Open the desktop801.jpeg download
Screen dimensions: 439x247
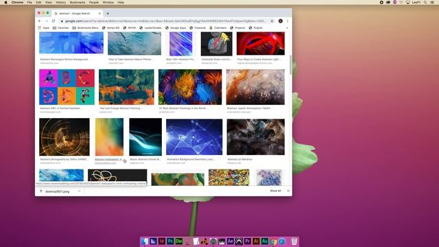point(57,191)
